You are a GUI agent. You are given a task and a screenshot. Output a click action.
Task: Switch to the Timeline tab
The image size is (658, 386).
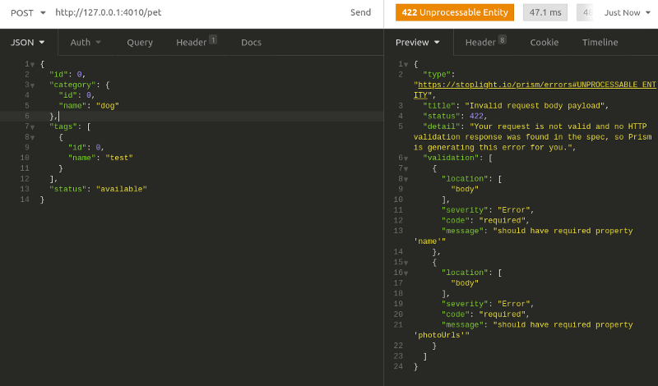(x=600, y=42)
